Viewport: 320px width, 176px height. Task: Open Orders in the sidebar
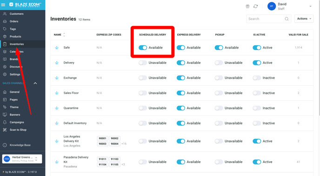point(14,21)
